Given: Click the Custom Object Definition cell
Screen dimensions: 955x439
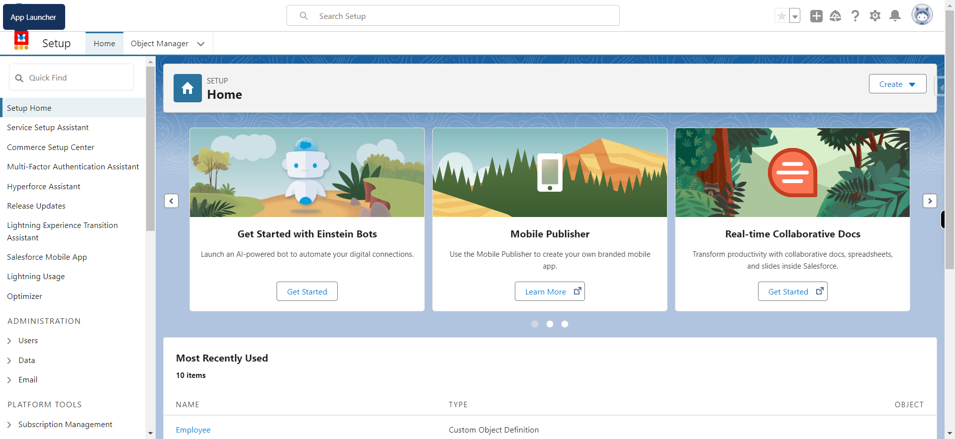Looking at the screenshot, I should pyautogui.click(x=493, y=430).
